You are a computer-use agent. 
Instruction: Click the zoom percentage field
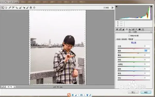click(10, 87)
